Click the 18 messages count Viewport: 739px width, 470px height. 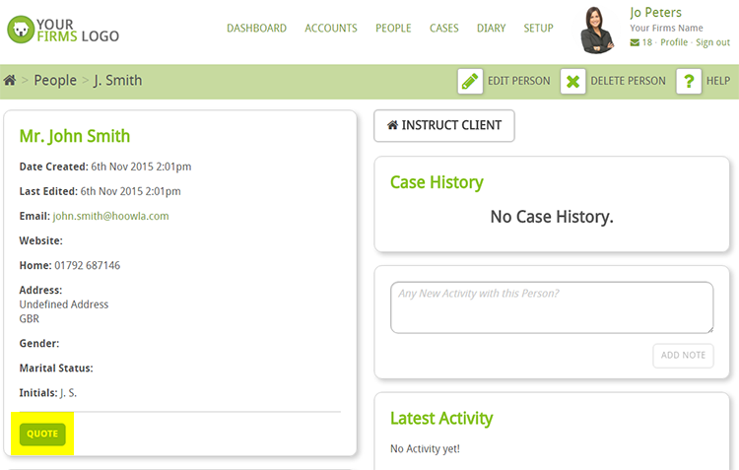[x=647, y=42]
